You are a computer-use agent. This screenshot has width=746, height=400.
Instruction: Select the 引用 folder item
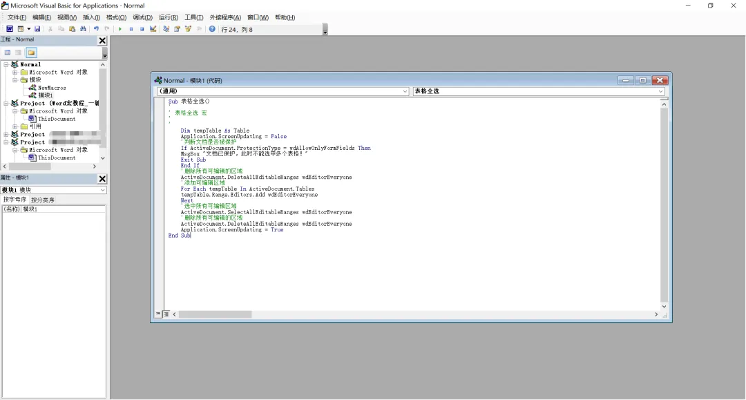[x=35, y=126]
